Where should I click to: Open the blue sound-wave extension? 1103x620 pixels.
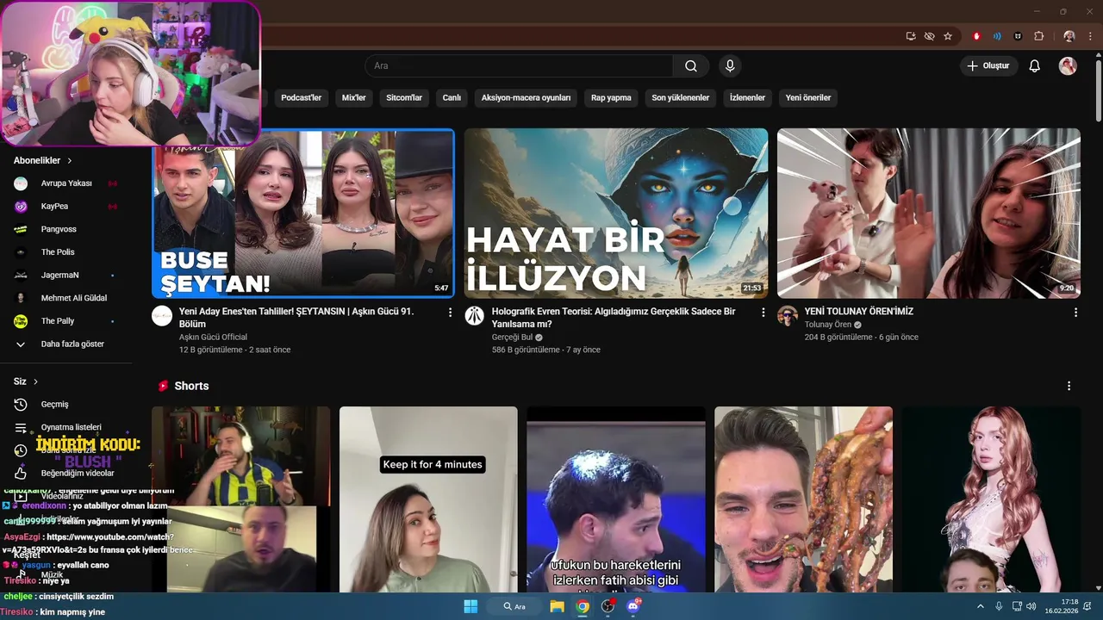pyautogui.click(x=997, y=36)
